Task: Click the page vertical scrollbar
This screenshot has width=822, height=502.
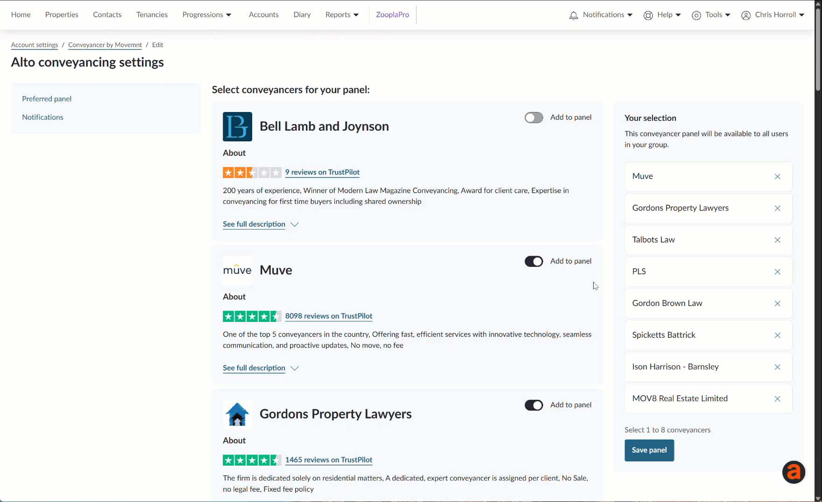Action: [x=818, y=49]
